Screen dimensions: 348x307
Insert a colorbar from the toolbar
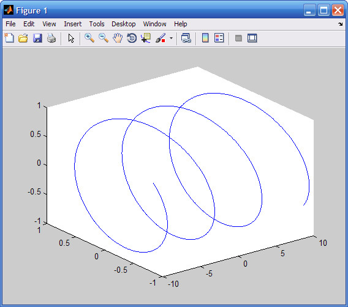pyautogui.click(x=205, y=38)
